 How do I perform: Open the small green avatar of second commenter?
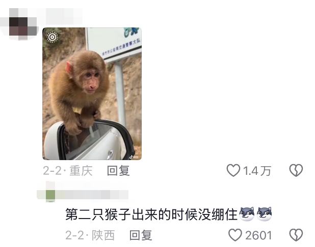tap(50, 195)
